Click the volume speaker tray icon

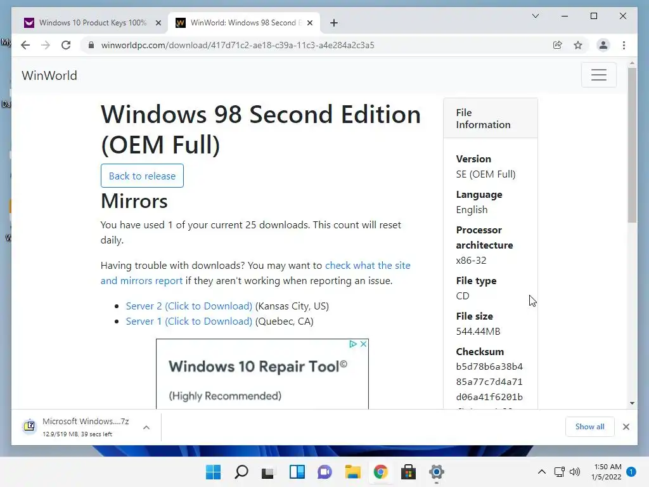pos(574,472)
